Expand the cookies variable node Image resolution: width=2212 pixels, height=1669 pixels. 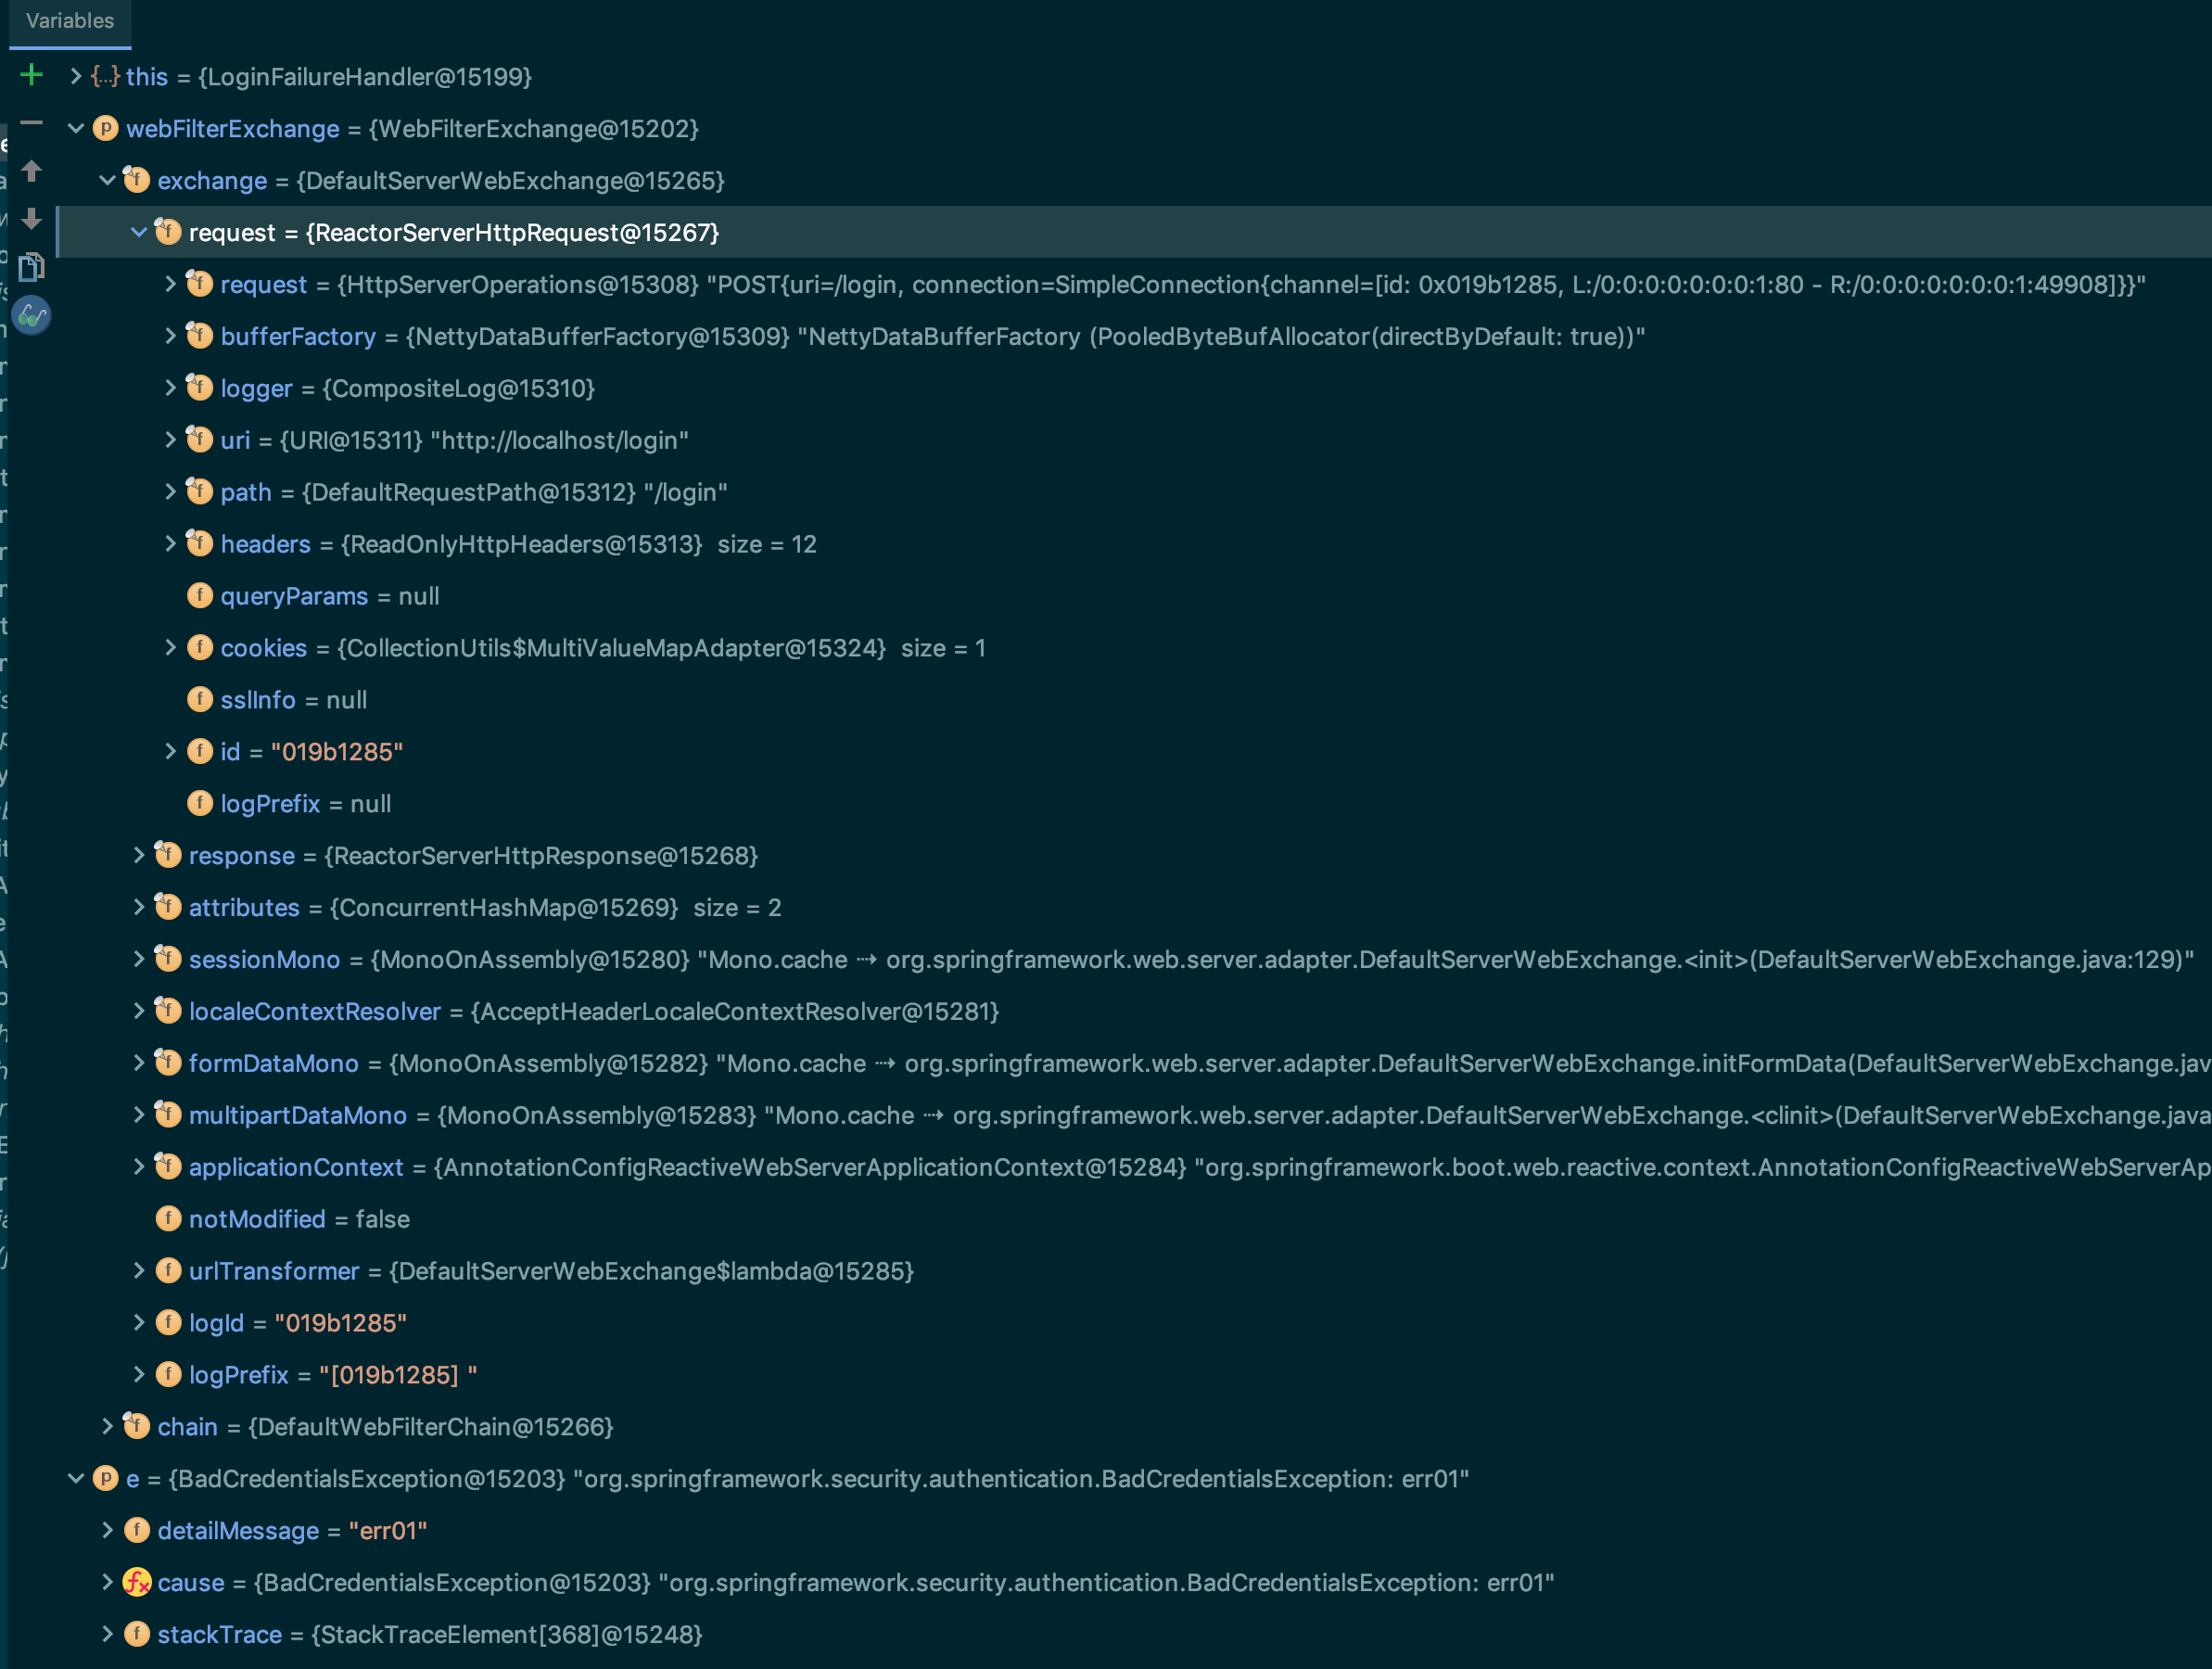(170, 648)
